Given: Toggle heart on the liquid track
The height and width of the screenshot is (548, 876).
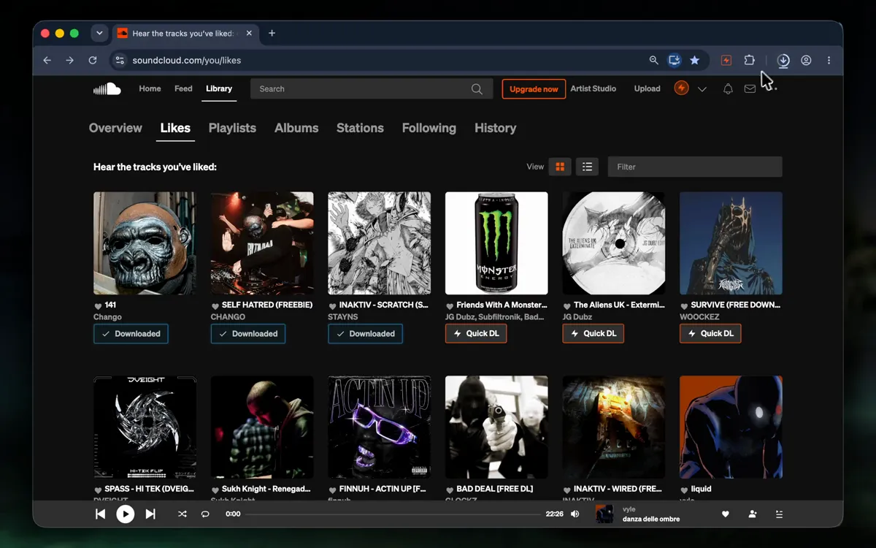Looking at the screenshot, I should pos(685,490).
